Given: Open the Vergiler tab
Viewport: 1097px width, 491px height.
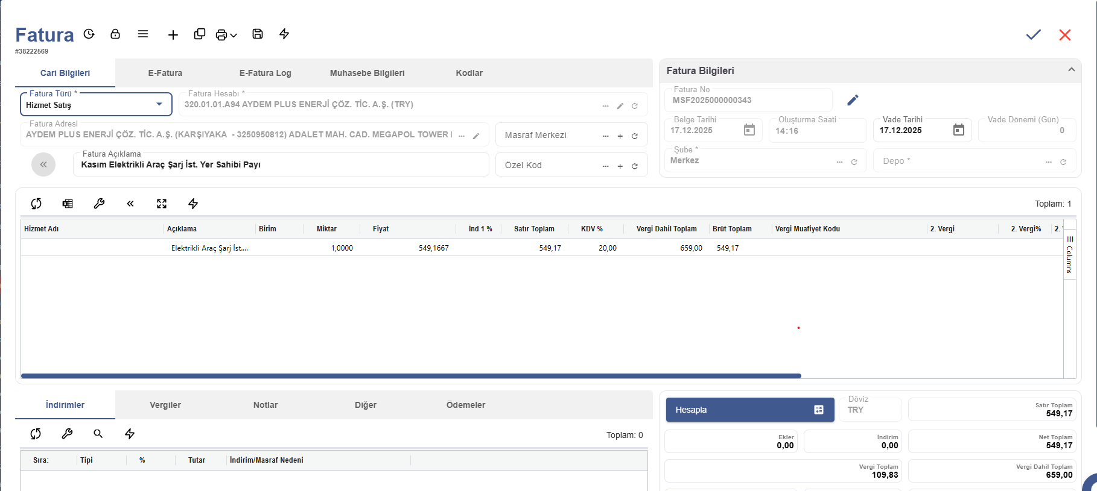Looking at the screenshot, I should click(165, 405).
